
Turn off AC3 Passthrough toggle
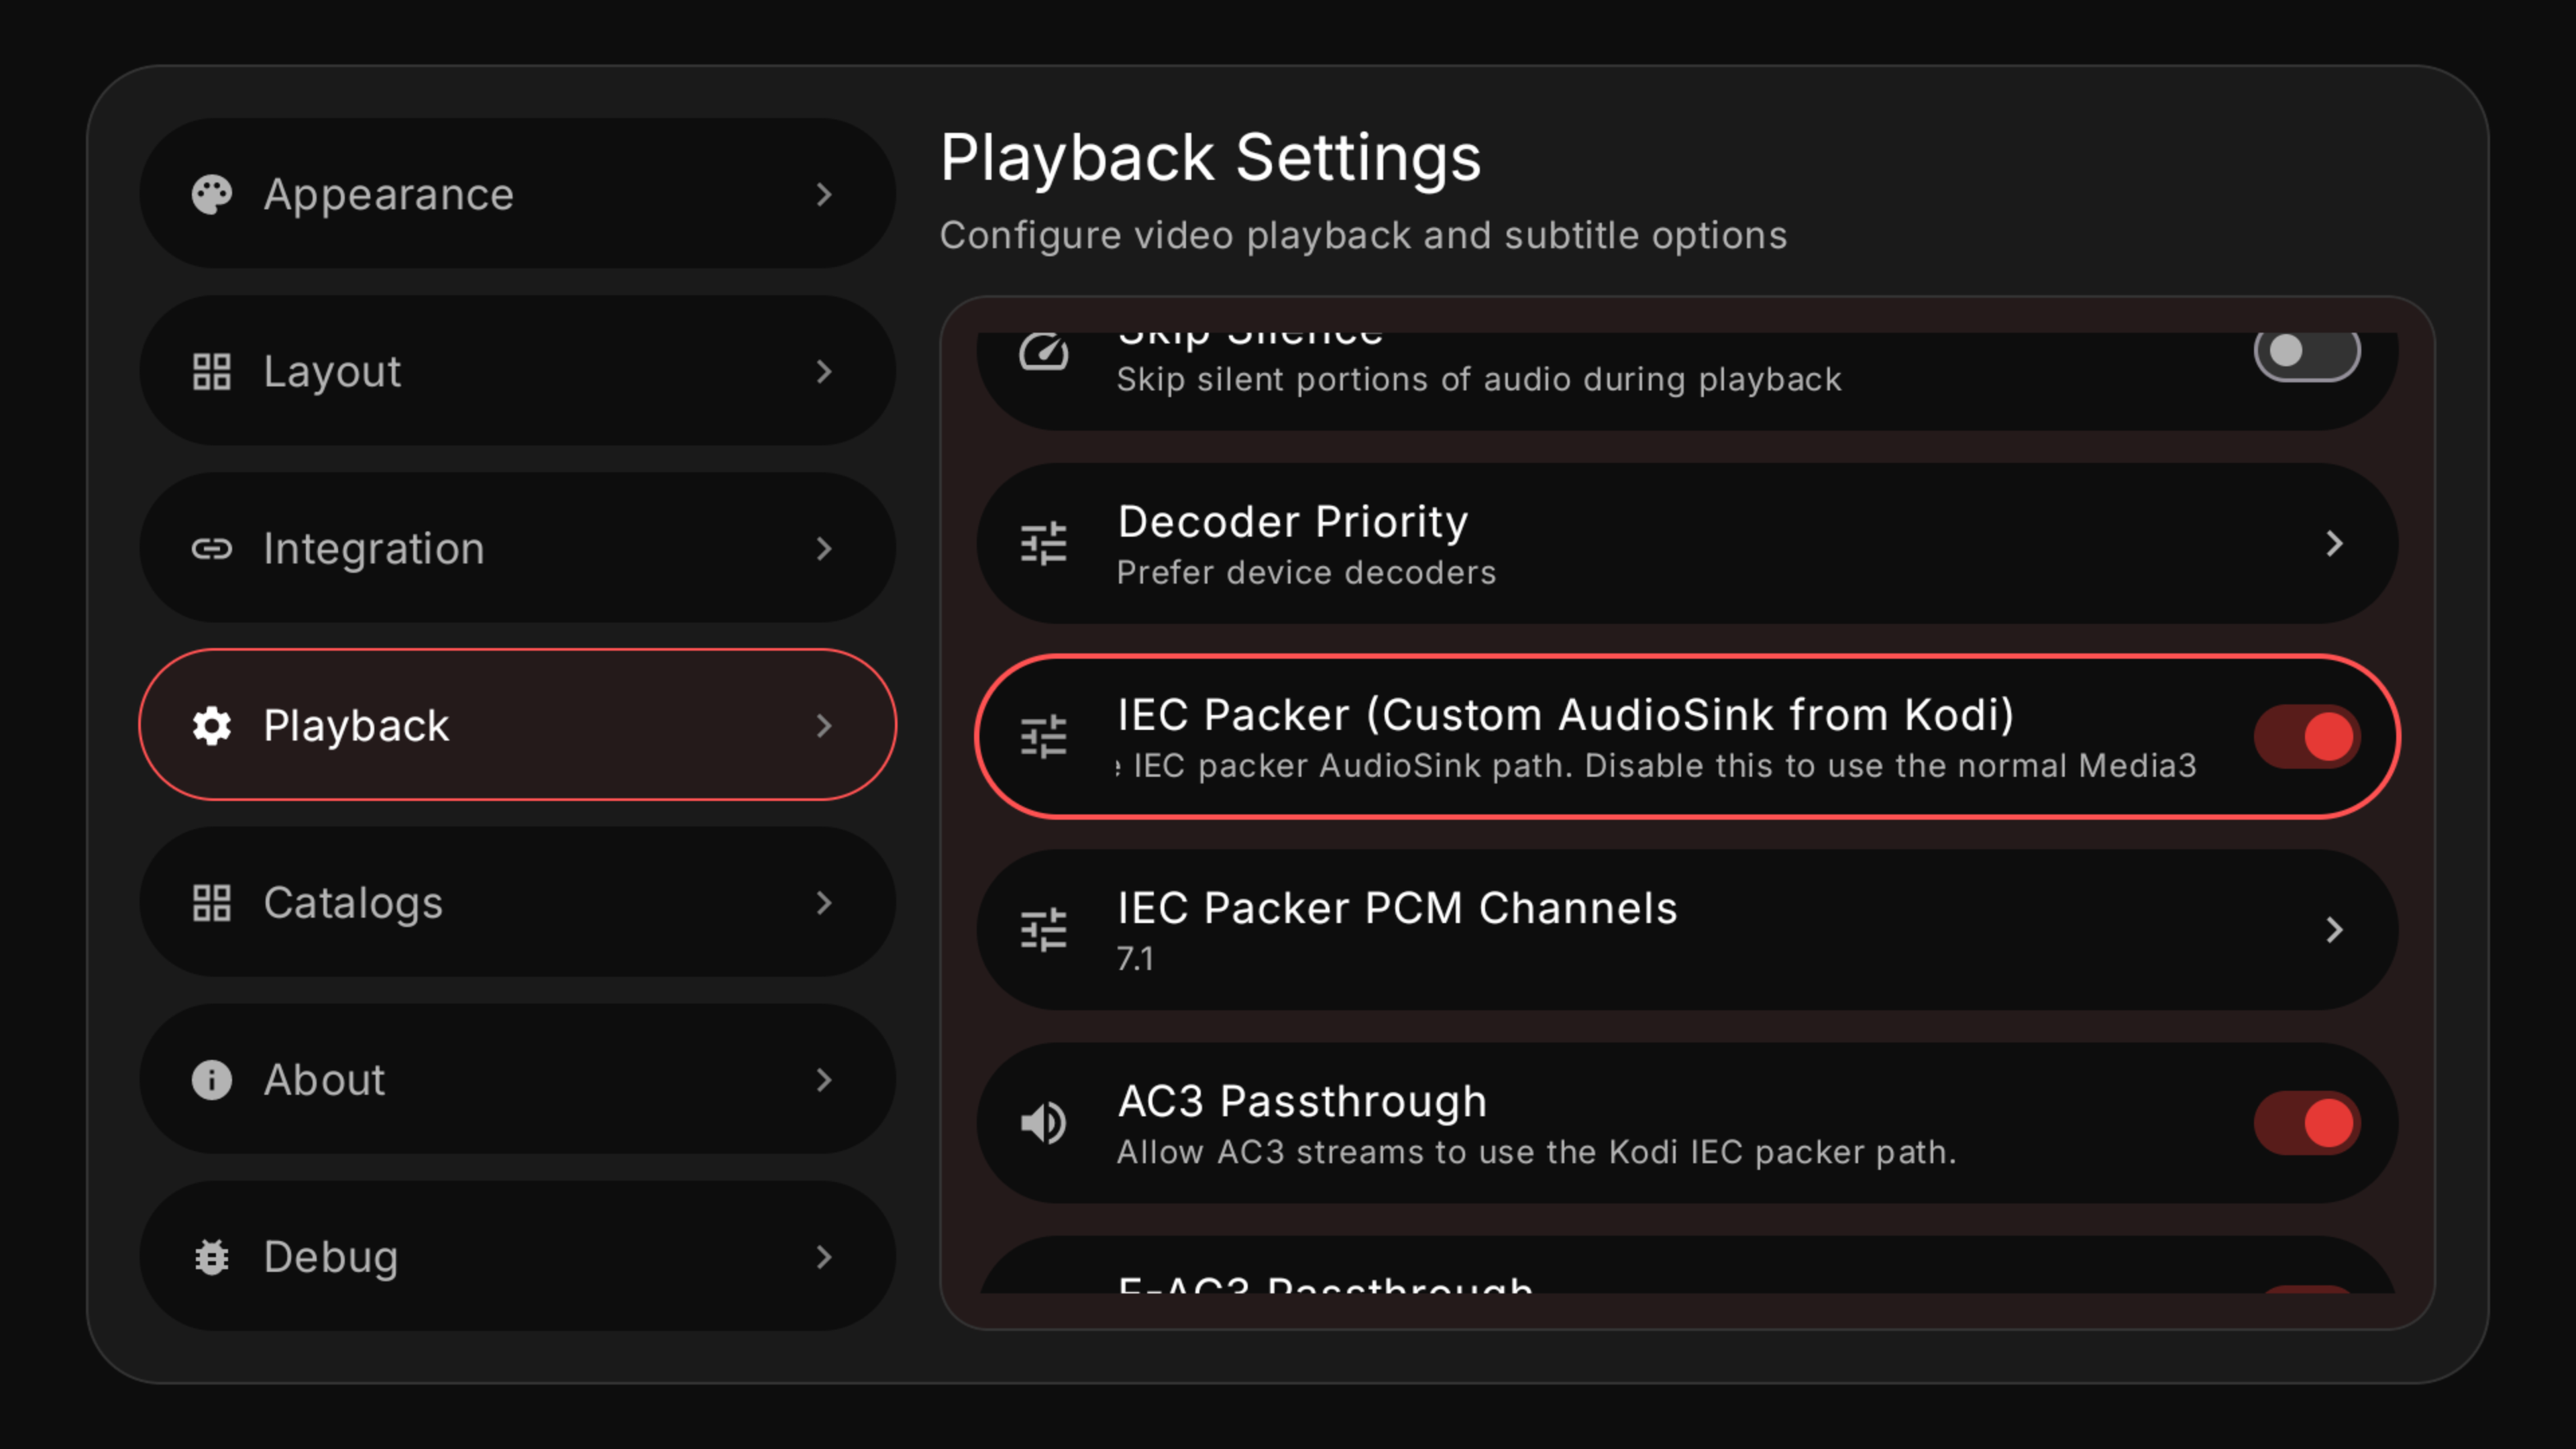pos(2306,1123)
